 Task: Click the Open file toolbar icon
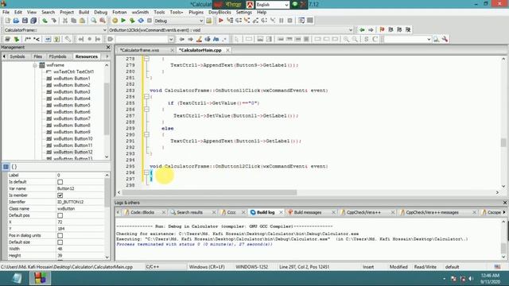coord(16,21)
